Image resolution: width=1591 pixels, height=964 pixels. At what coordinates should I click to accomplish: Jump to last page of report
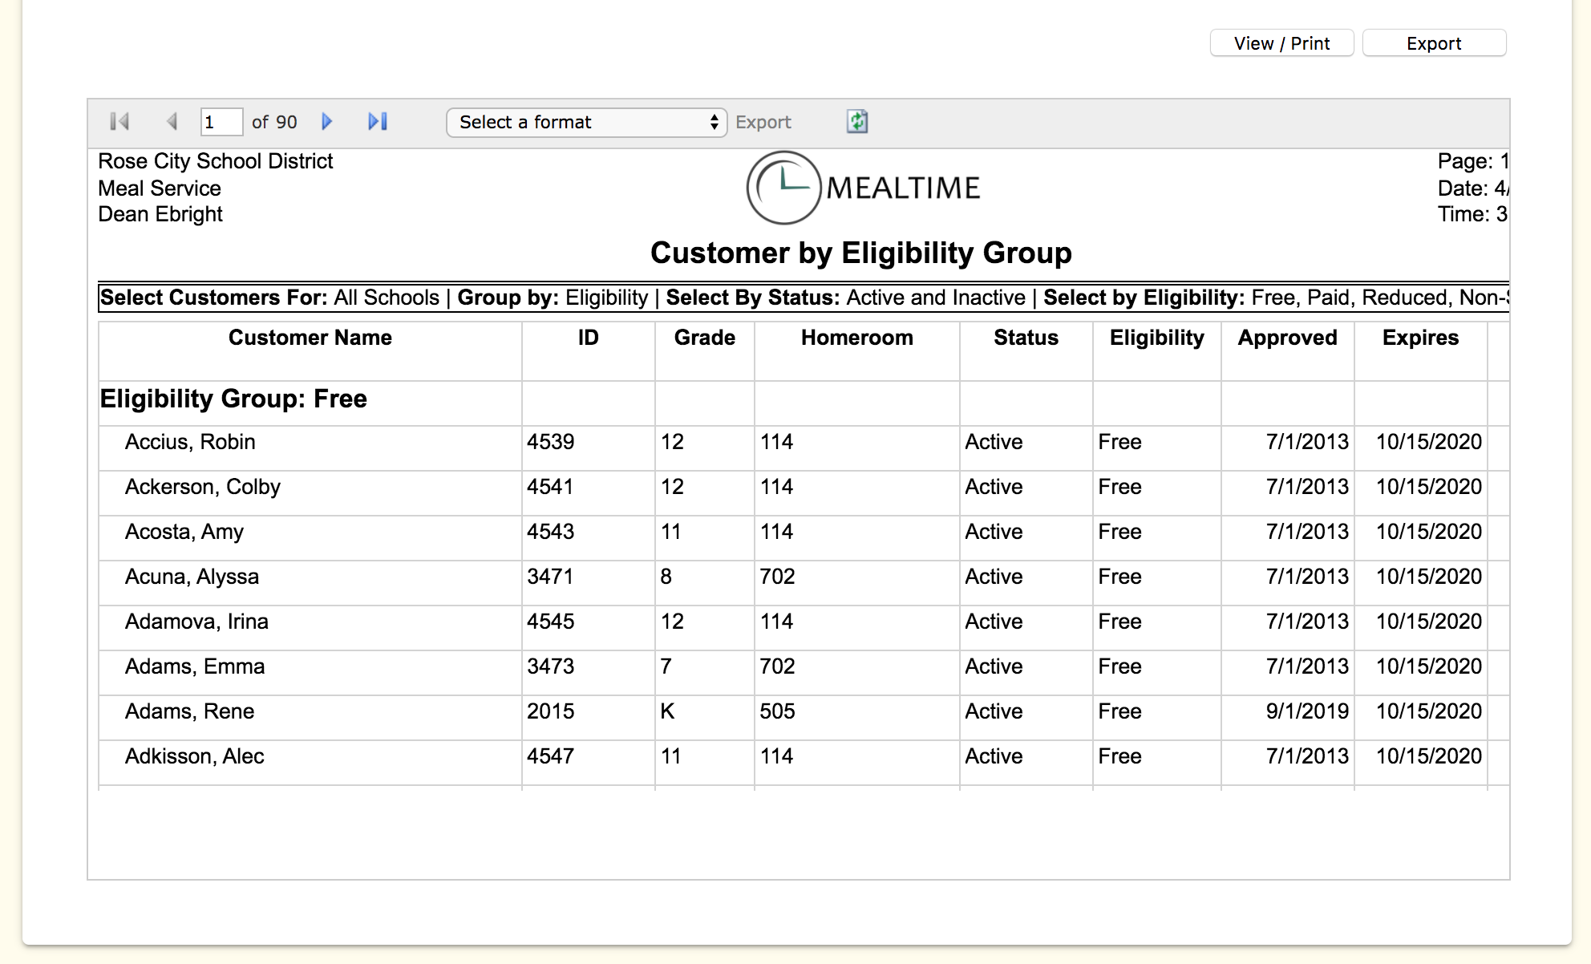click(378, 122)
